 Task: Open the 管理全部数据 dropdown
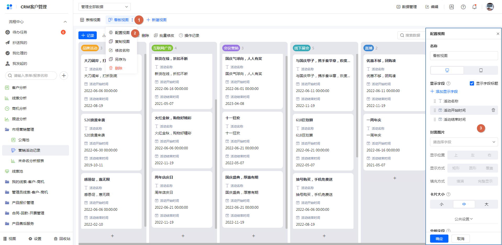[x=104, y=7]
